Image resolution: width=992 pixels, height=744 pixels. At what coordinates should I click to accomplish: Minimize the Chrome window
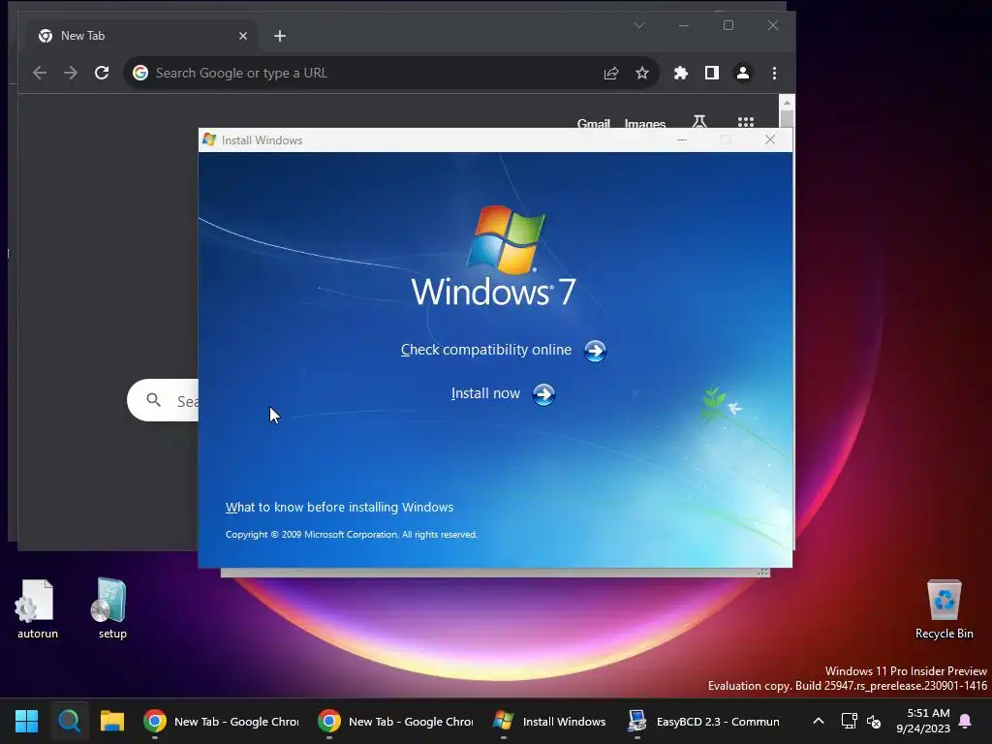pyautogui.click(x=684, y=25)
